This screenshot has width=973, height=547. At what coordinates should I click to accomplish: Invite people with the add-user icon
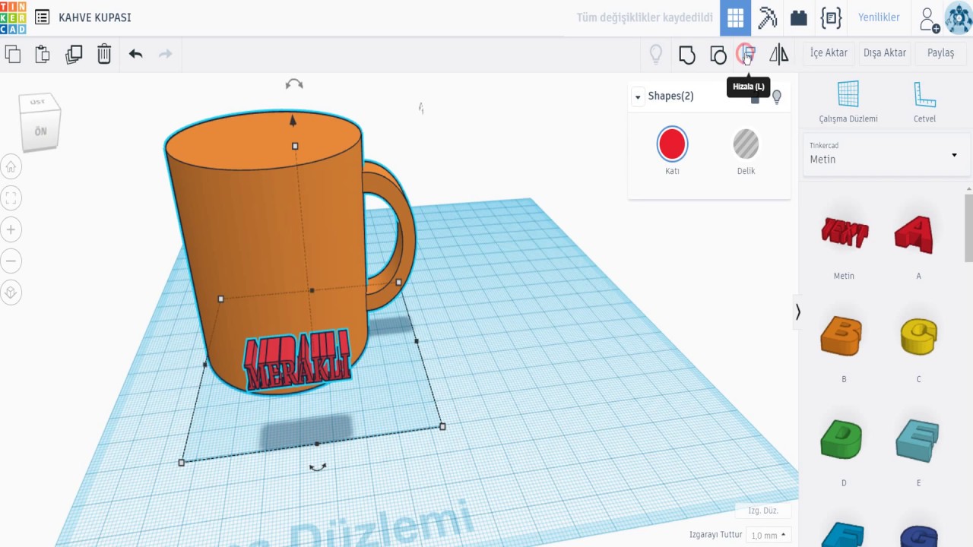pos(929,19)
